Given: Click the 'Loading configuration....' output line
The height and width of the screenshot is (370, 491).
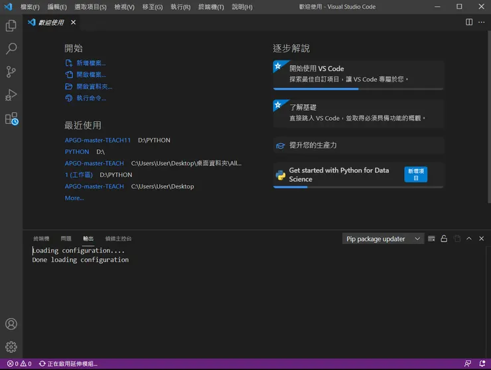Looking at the screenshot, I should point(78,251).
